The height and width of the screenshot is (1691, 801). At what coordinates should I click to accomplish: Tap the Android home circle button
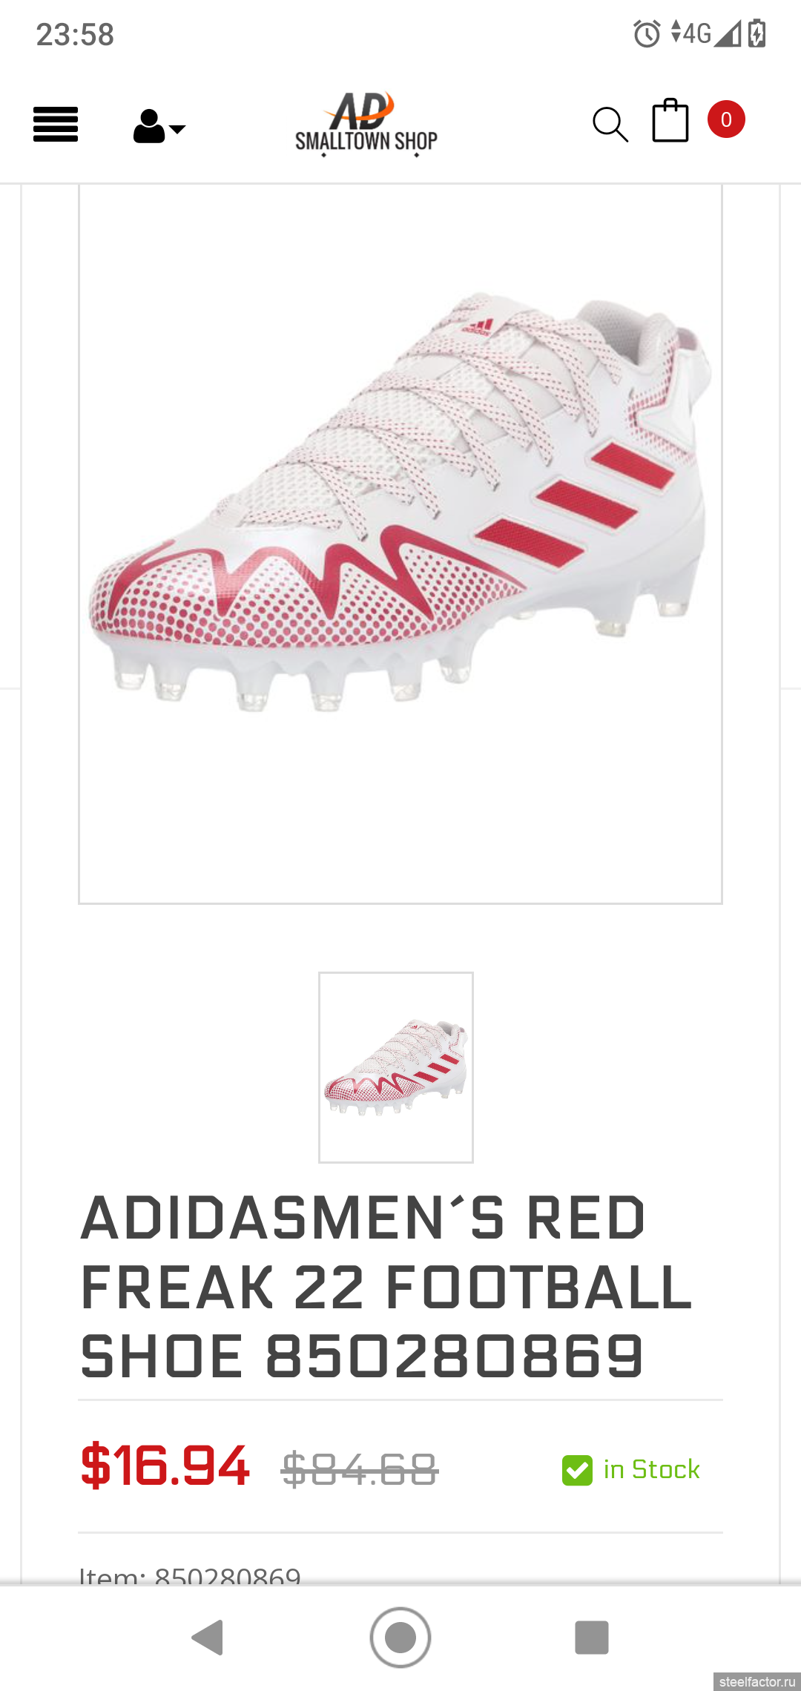click(400, 1637)
